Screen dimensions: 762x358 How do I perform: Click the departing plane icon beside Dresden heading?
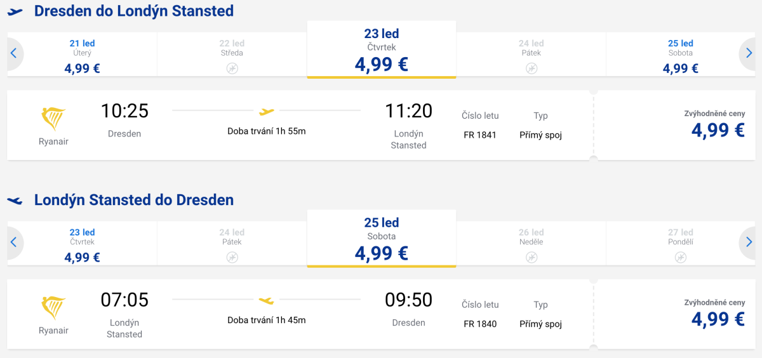15,11
